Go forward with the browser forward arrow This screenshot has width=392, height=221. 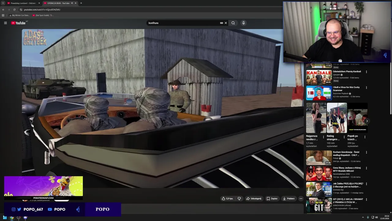[9, 10]
